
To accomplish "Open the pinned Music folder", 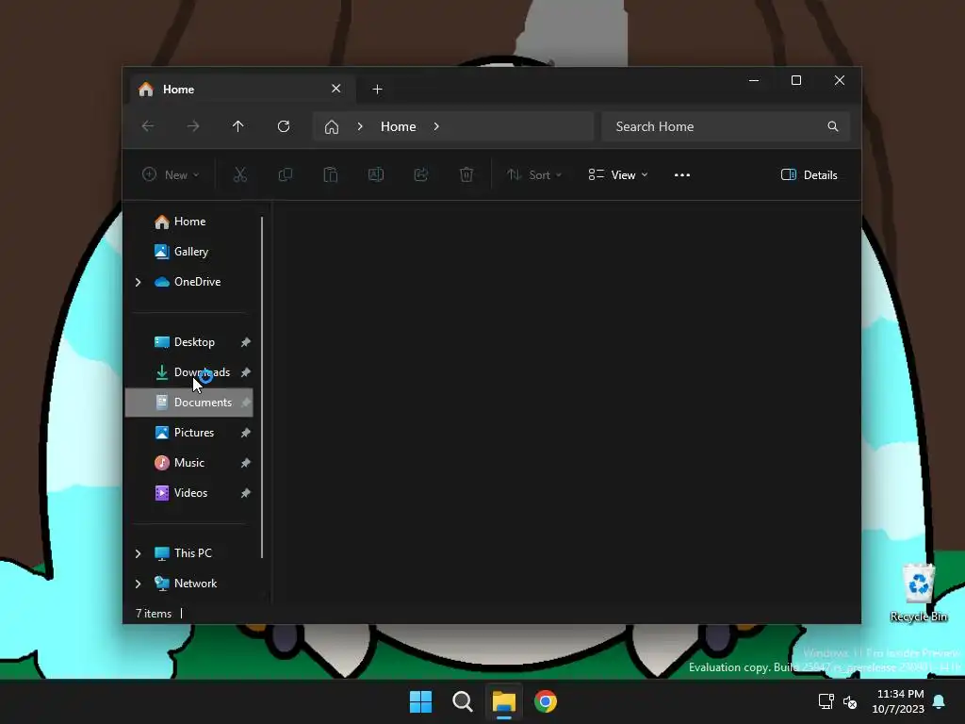I will 189,462.
